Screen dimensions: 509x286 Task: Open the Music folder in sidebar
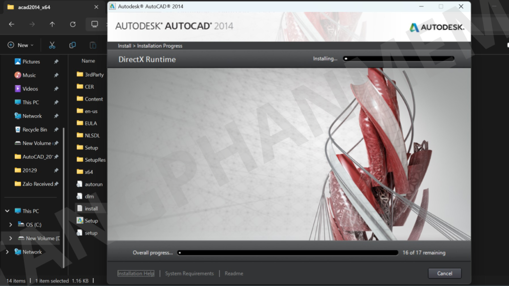[29, 75]
